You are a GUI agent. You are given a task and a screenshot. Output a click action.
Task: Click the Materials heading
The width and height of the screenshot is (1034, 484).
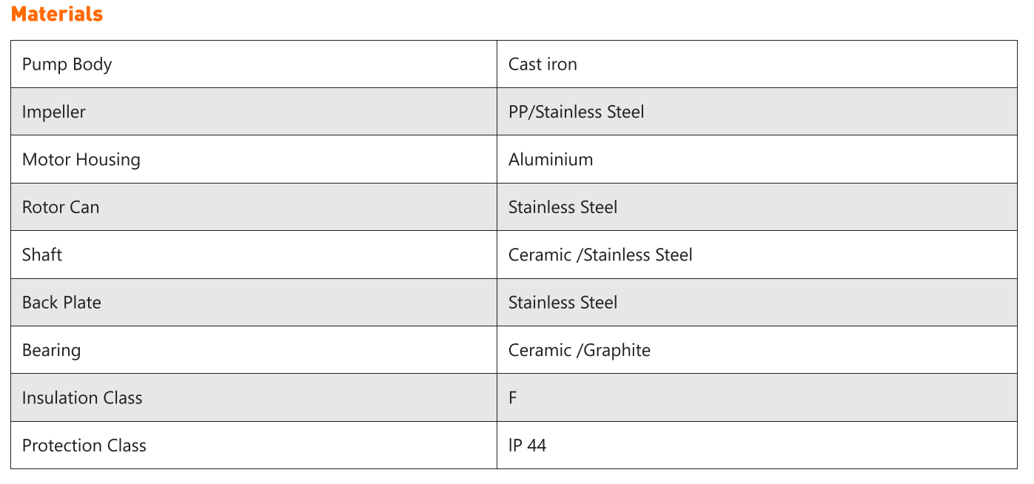57,14
